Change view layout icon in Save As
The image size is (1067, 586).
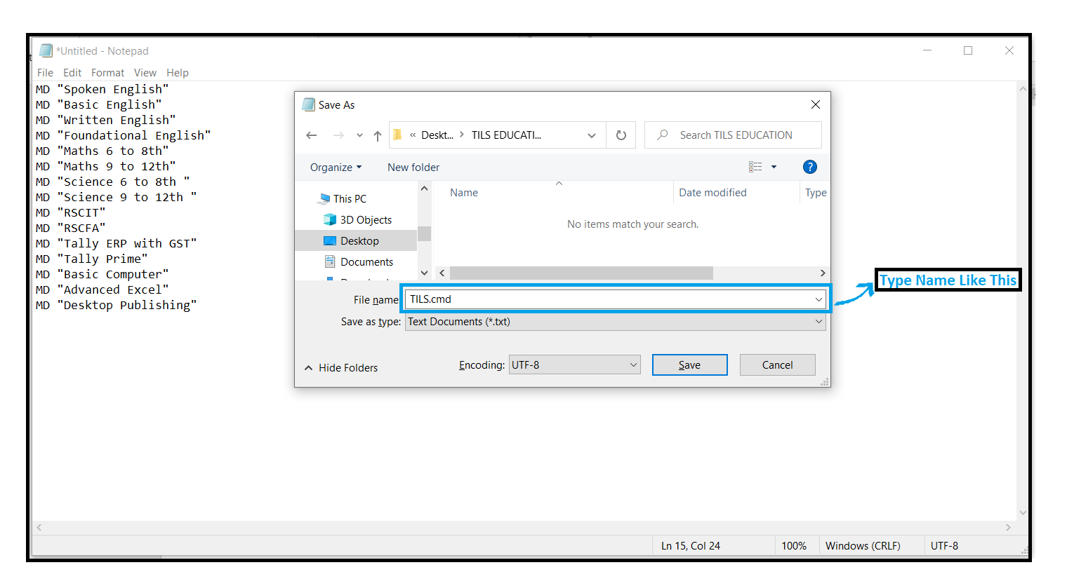755,167
